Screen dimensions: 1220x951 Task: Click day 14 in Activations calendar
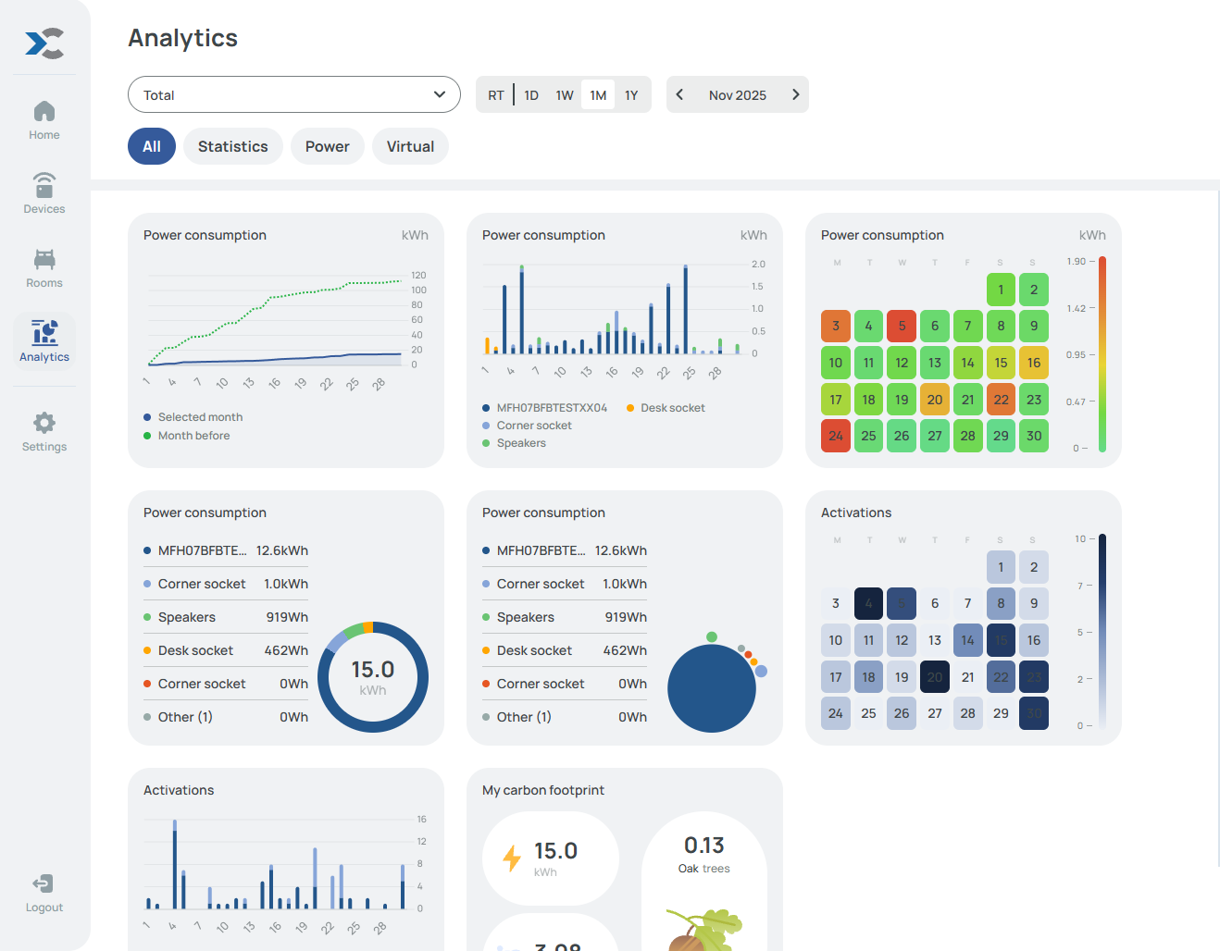pos(967,640)
